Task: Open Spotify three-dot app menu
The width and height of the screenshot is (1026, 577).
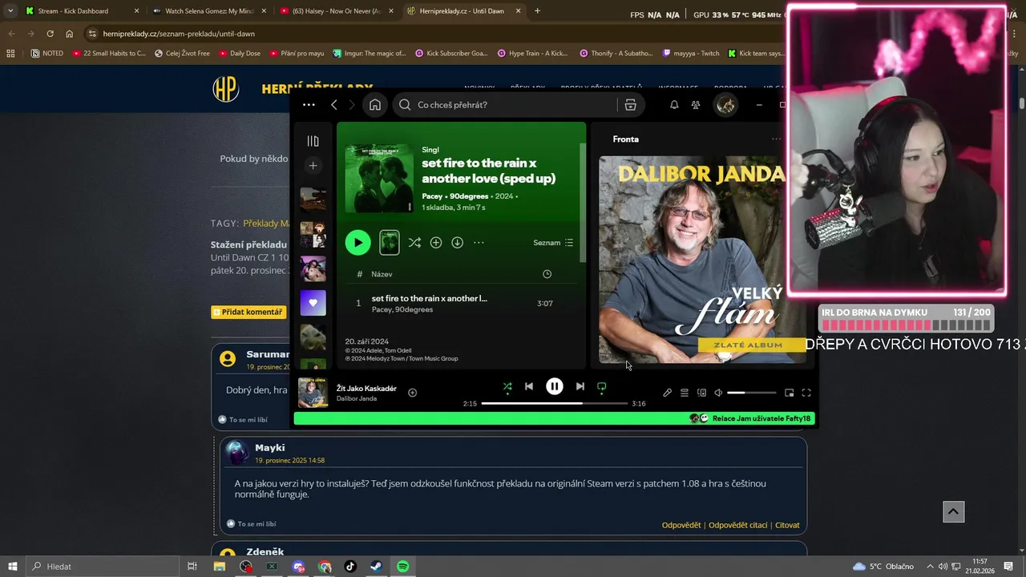Action: pyautogui.click(x=309, y=105)
